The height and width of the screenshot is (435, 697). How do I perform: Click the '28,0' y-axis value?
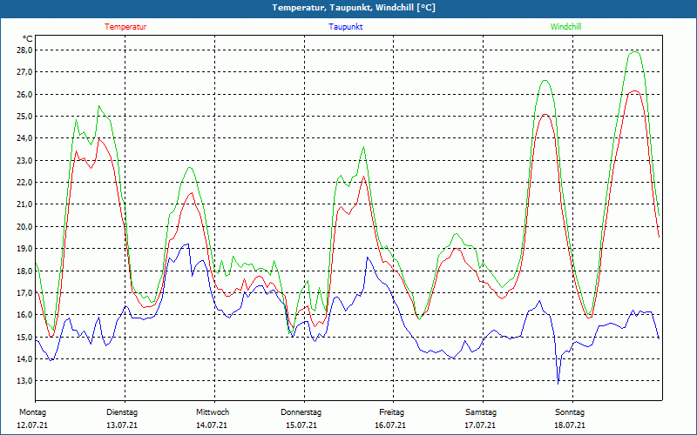point(25,50)
